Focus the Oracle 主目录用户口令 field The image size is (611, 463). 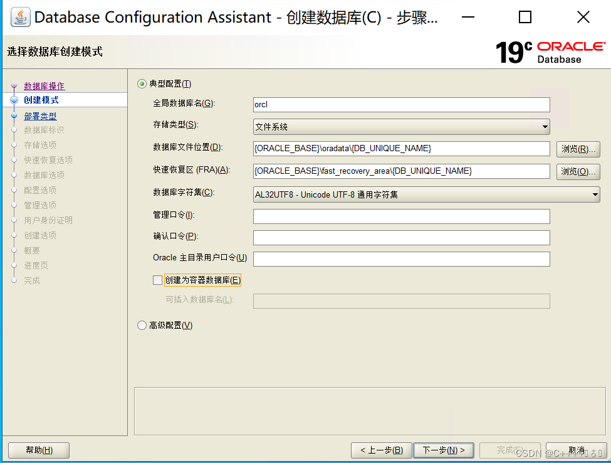401,259
